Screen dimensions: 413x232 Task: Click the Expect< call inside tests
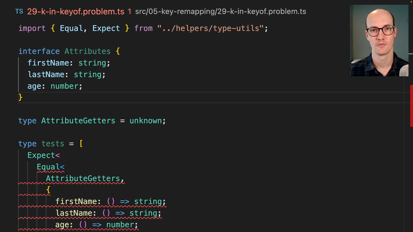coord(43,155)
